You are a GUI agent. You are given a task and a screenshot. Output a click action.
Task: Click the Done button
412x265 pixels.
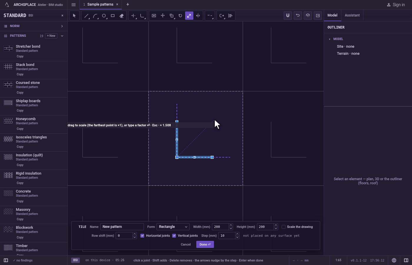(x=205, y=244)
